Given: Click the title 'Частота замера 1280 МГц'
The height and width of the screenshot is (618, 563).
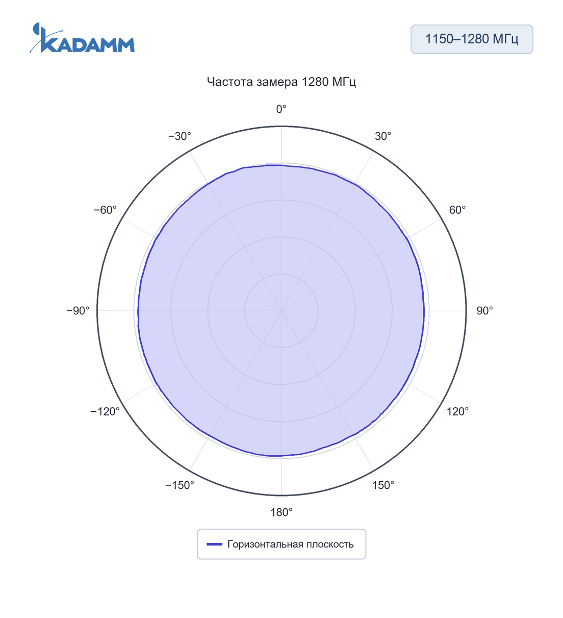Looking at the screenshot, I should pyautogui.click(x=281, y=82).
